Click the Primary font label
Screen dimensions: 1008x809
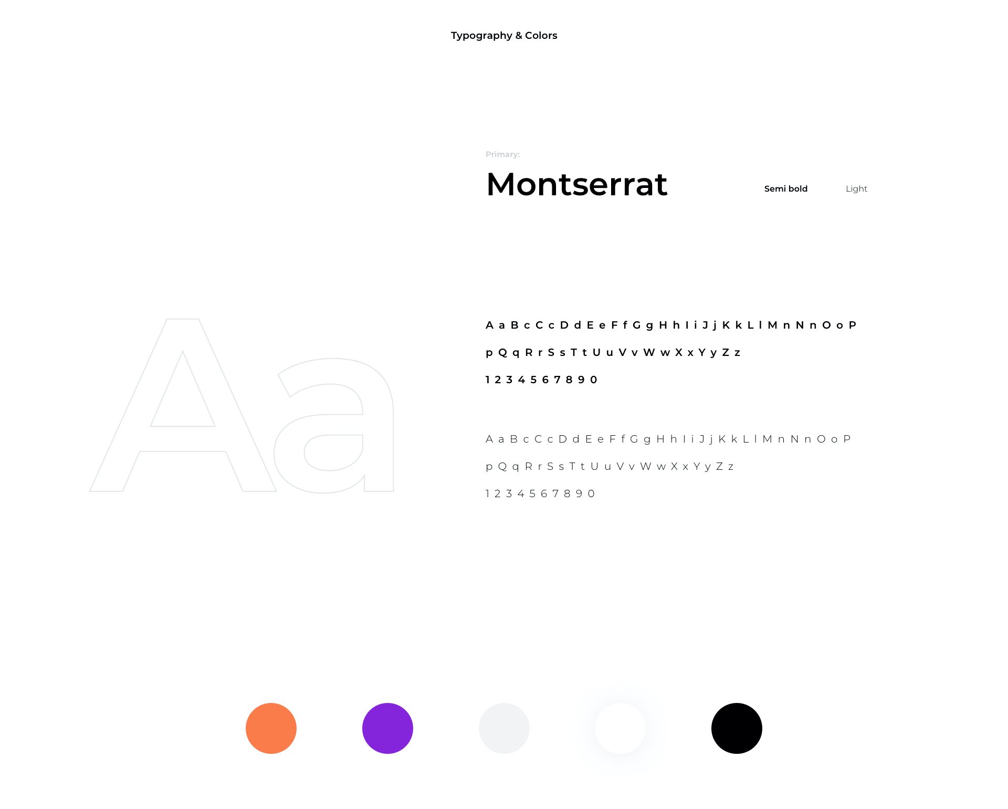[502, 153]
